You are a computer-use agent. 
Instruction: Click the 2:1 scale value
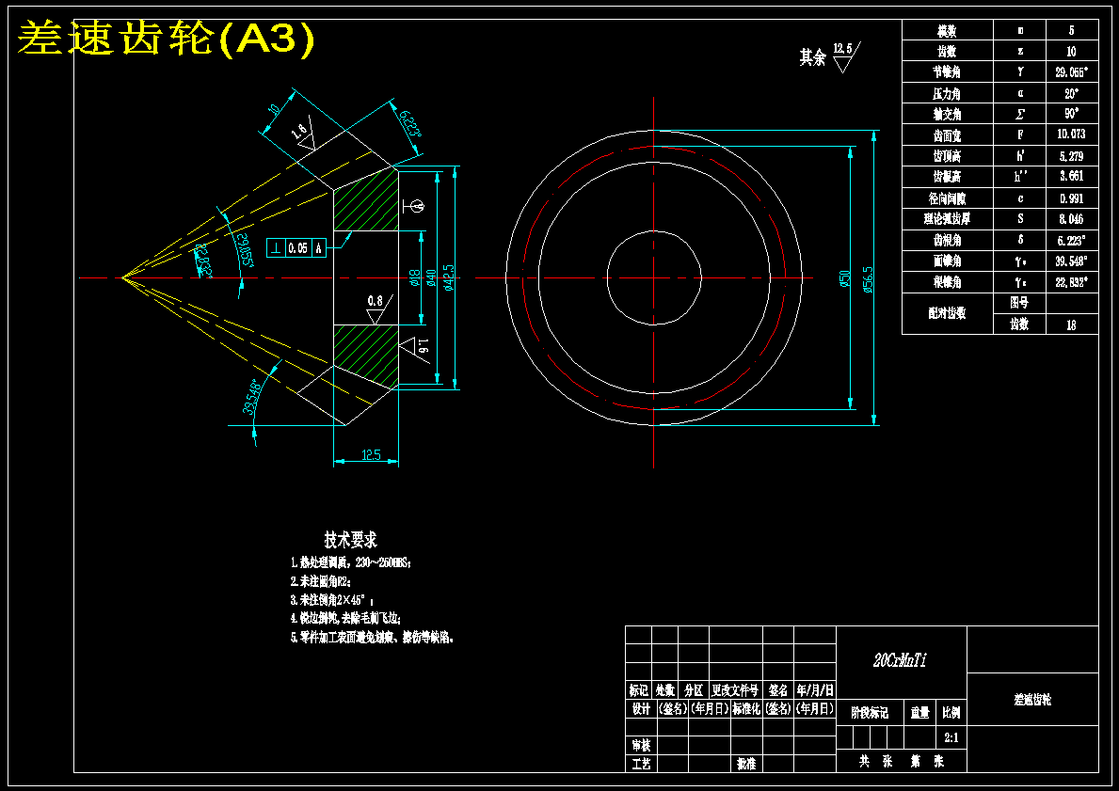point(951,737)
